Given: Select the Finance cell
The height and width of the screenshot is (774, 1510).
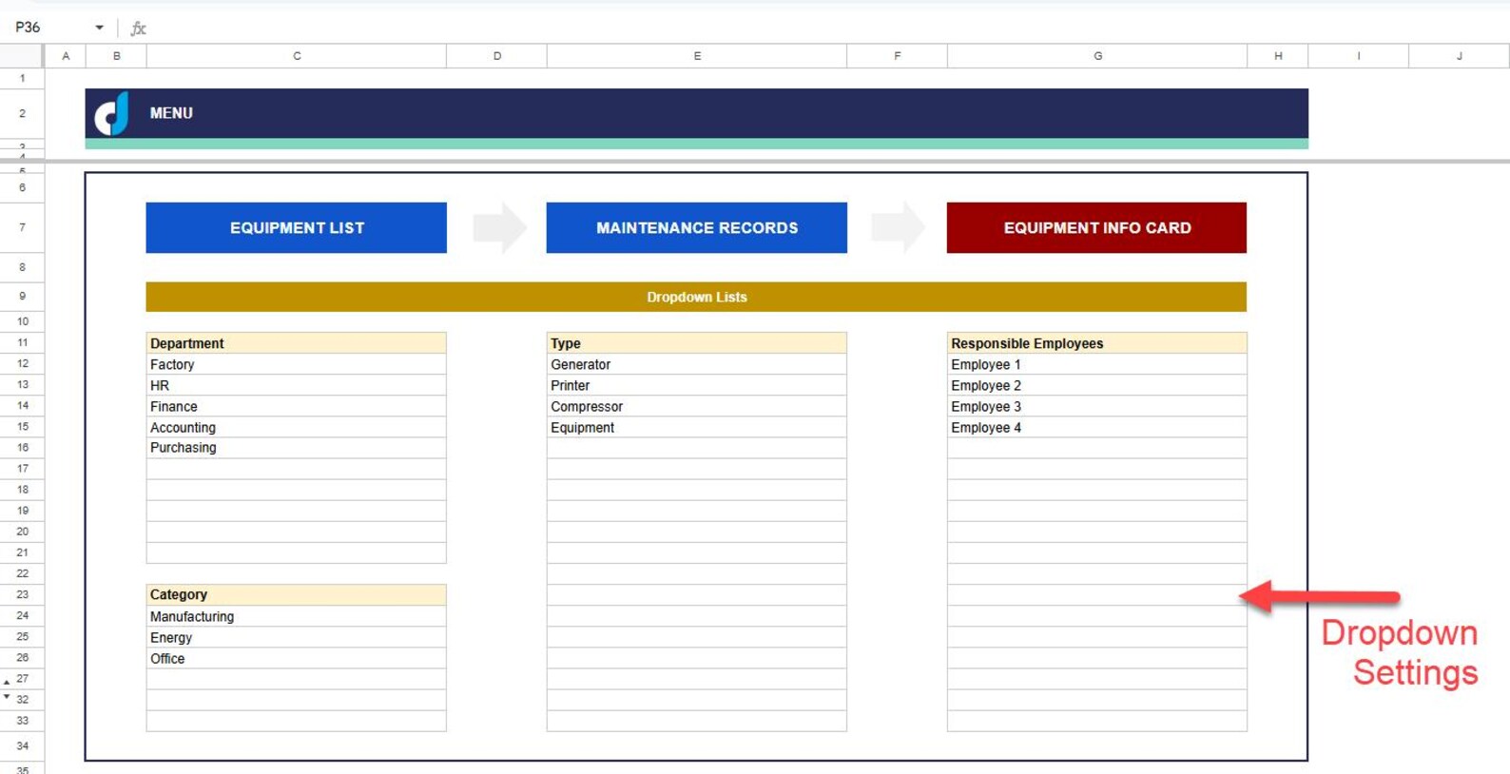Looking at the screenshot, I should point(297,406).
